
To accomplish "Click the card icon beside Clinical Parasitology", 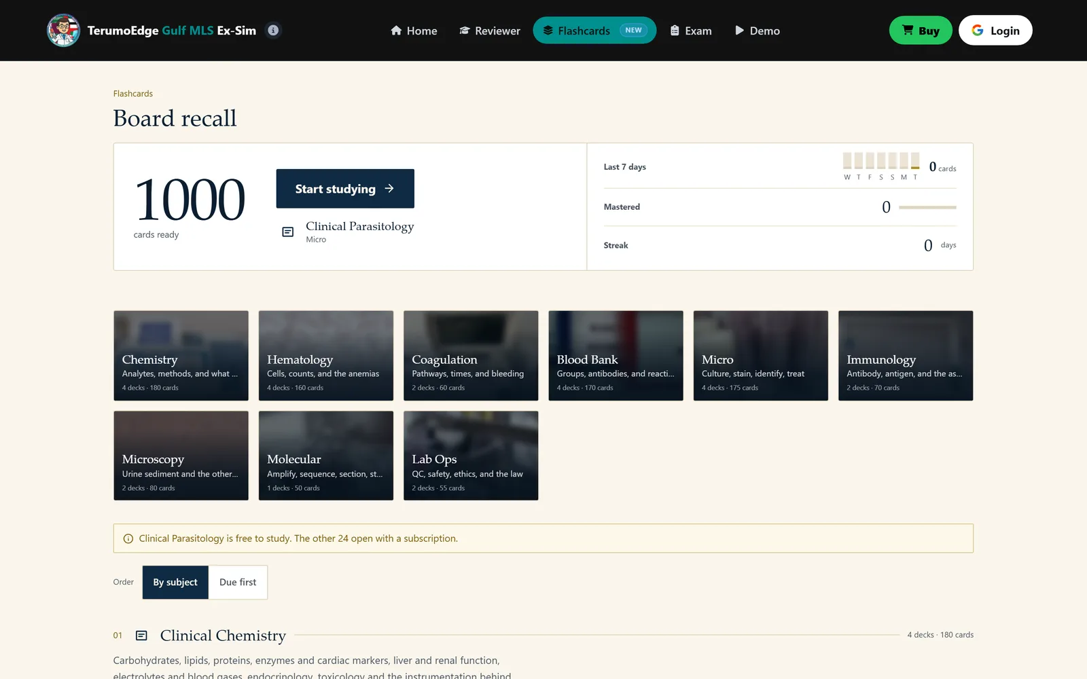I will (x=288, y=232).
